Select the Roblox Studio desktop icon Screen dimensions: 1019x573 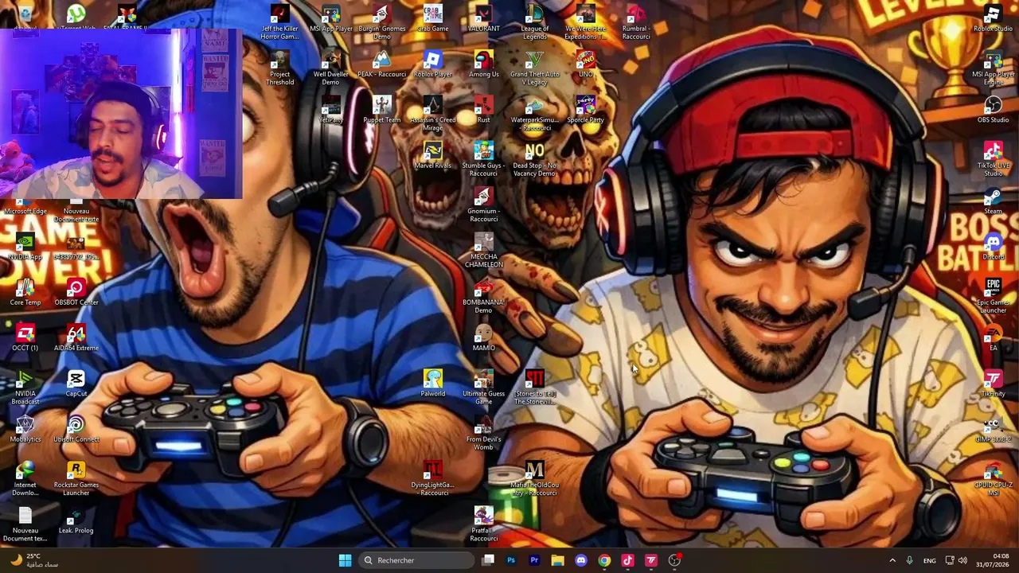[x=993, y=19]
